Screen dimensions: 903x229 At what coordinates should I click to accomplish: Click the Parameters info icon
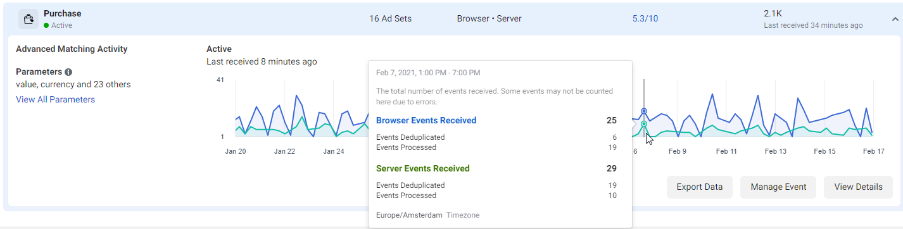pyautogui.click(x=68, y=72)
